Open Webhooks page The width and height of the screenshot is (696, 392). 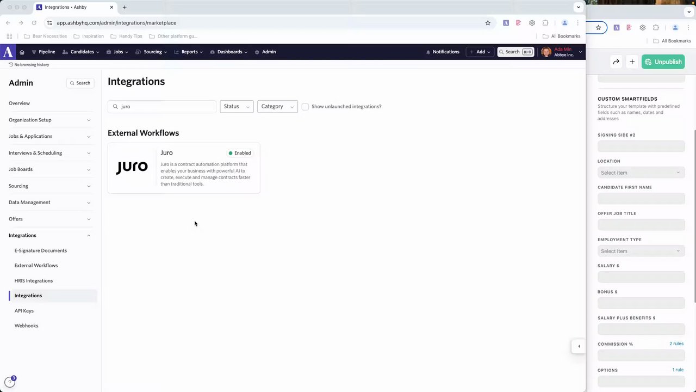pyautogui.click(x=26, y=326)
